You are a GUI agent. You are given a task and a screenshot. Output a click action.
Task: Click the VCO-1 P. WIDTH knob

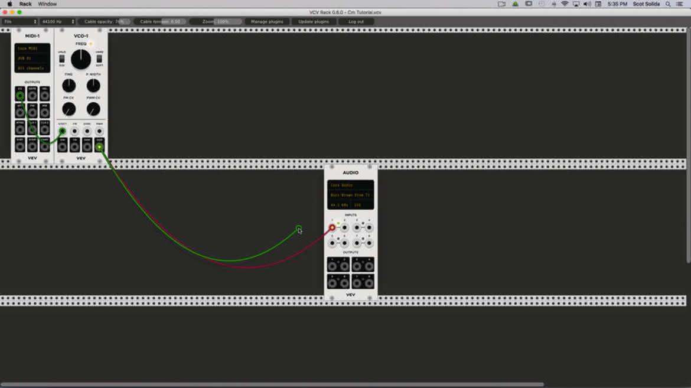pyautogui.click(x=93, y=86)
